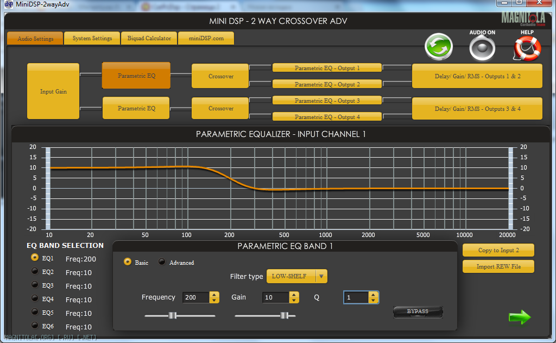
Task: Open the upper Crossover block
Action: coord(220,76)
